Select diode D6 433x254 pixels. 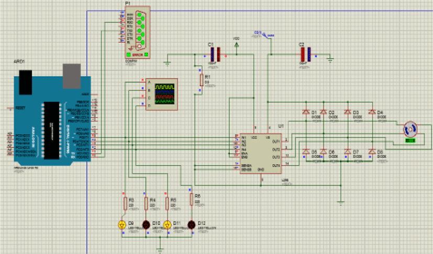point(324,151)
